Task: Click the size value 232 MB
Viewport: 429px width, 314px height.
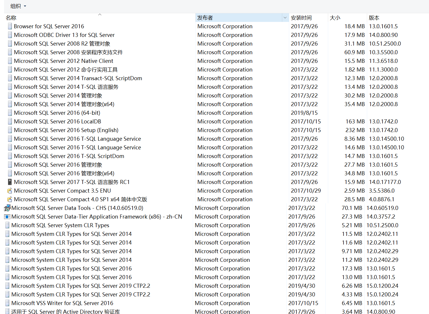Action: click(x=355, y=130)
